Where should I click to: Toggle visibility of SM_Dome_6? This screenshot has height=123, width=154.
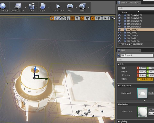pos(119,30)
